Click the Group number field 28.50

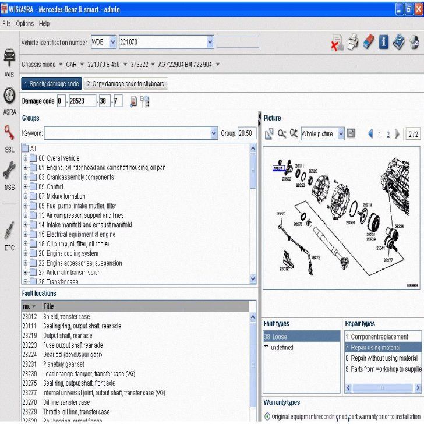point(246,133)
